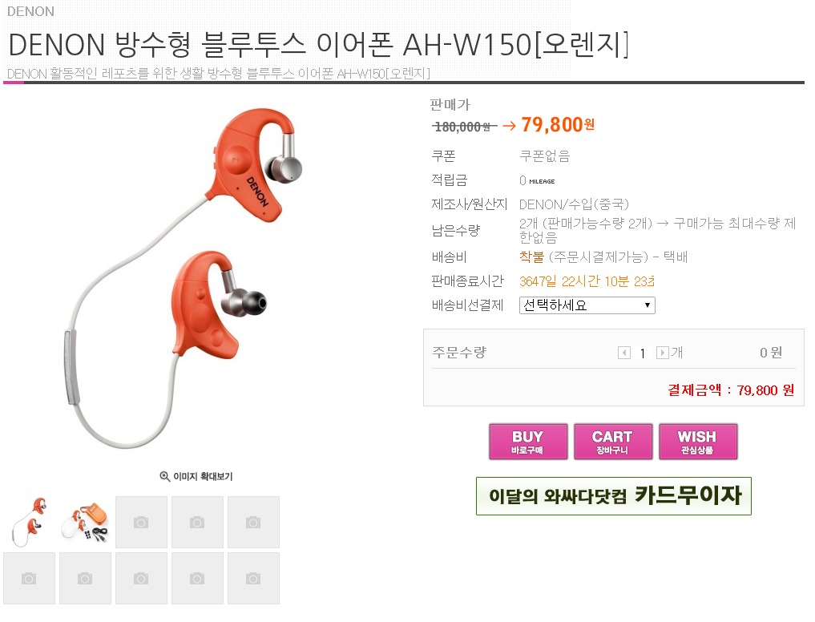This screenshot has width=815, height=622.
Task: Increase order quantity with right arrow
Action: point(662,353)
